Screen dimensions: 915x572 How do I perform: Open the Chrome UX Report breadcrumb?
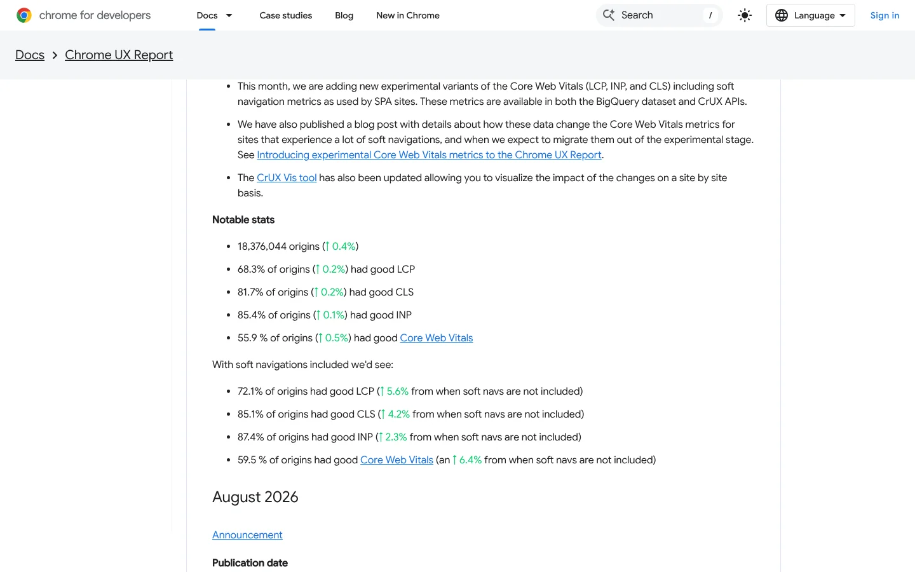119,55
